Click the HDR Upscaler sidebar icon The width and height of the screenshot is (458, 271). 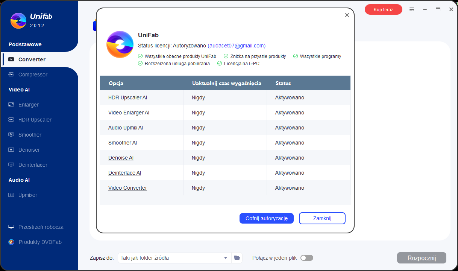pyautogui.click(x=11, y=120)
